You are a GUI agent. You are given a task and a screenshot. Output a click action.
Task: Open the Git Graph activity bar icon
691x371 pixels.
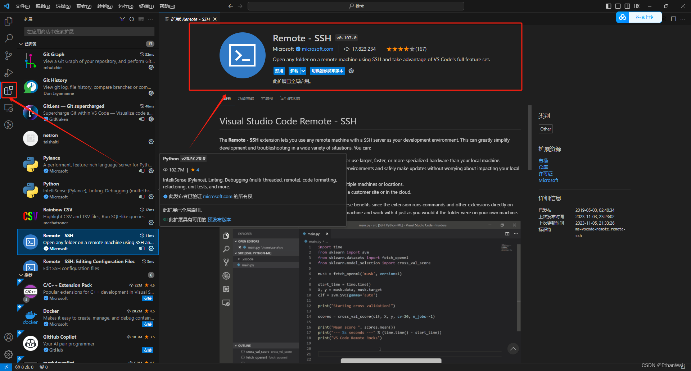pyautogui.click(x=9, y=125)
